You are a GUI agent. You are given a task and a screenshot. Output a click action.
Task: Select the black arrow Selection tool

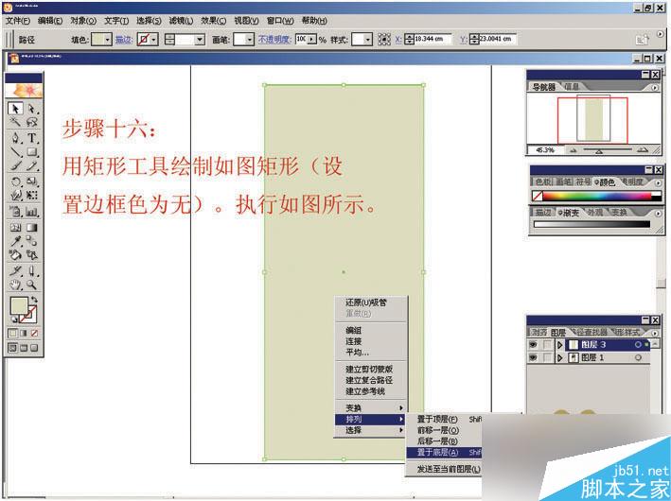[16, 108]
